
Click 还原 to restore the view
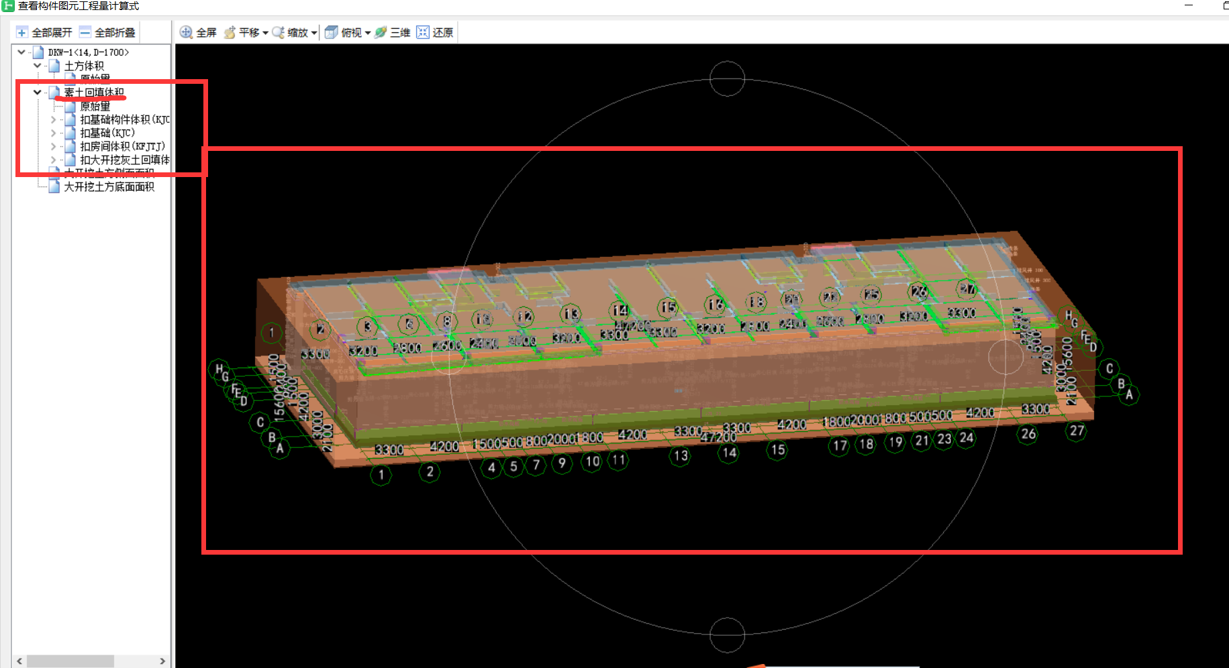[435, 32]
